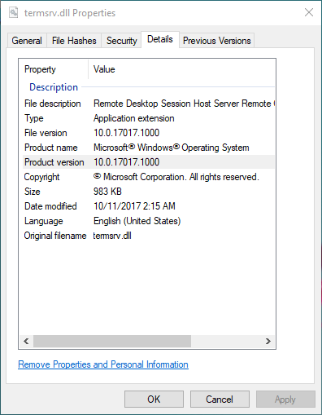322x415 pixels.
Task: Open the Security tab
Action: (121, 41)
